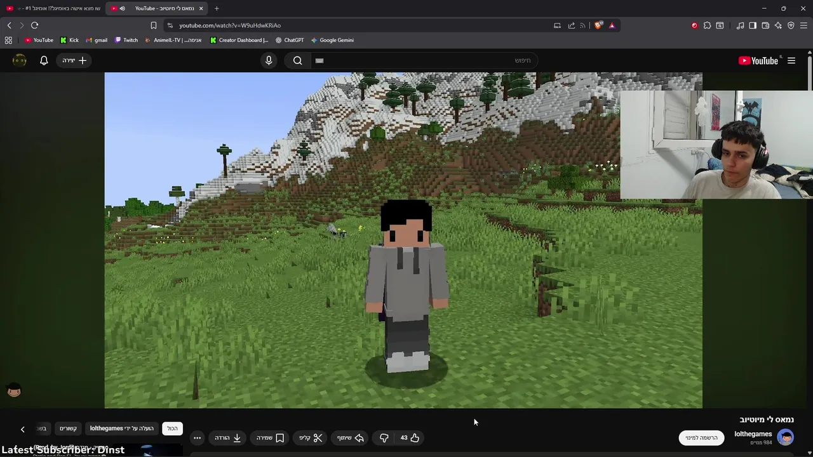Click video title 'נמאס לי מיוטיוב'
This screenshot has width=813, height=457.
(767, 420)
